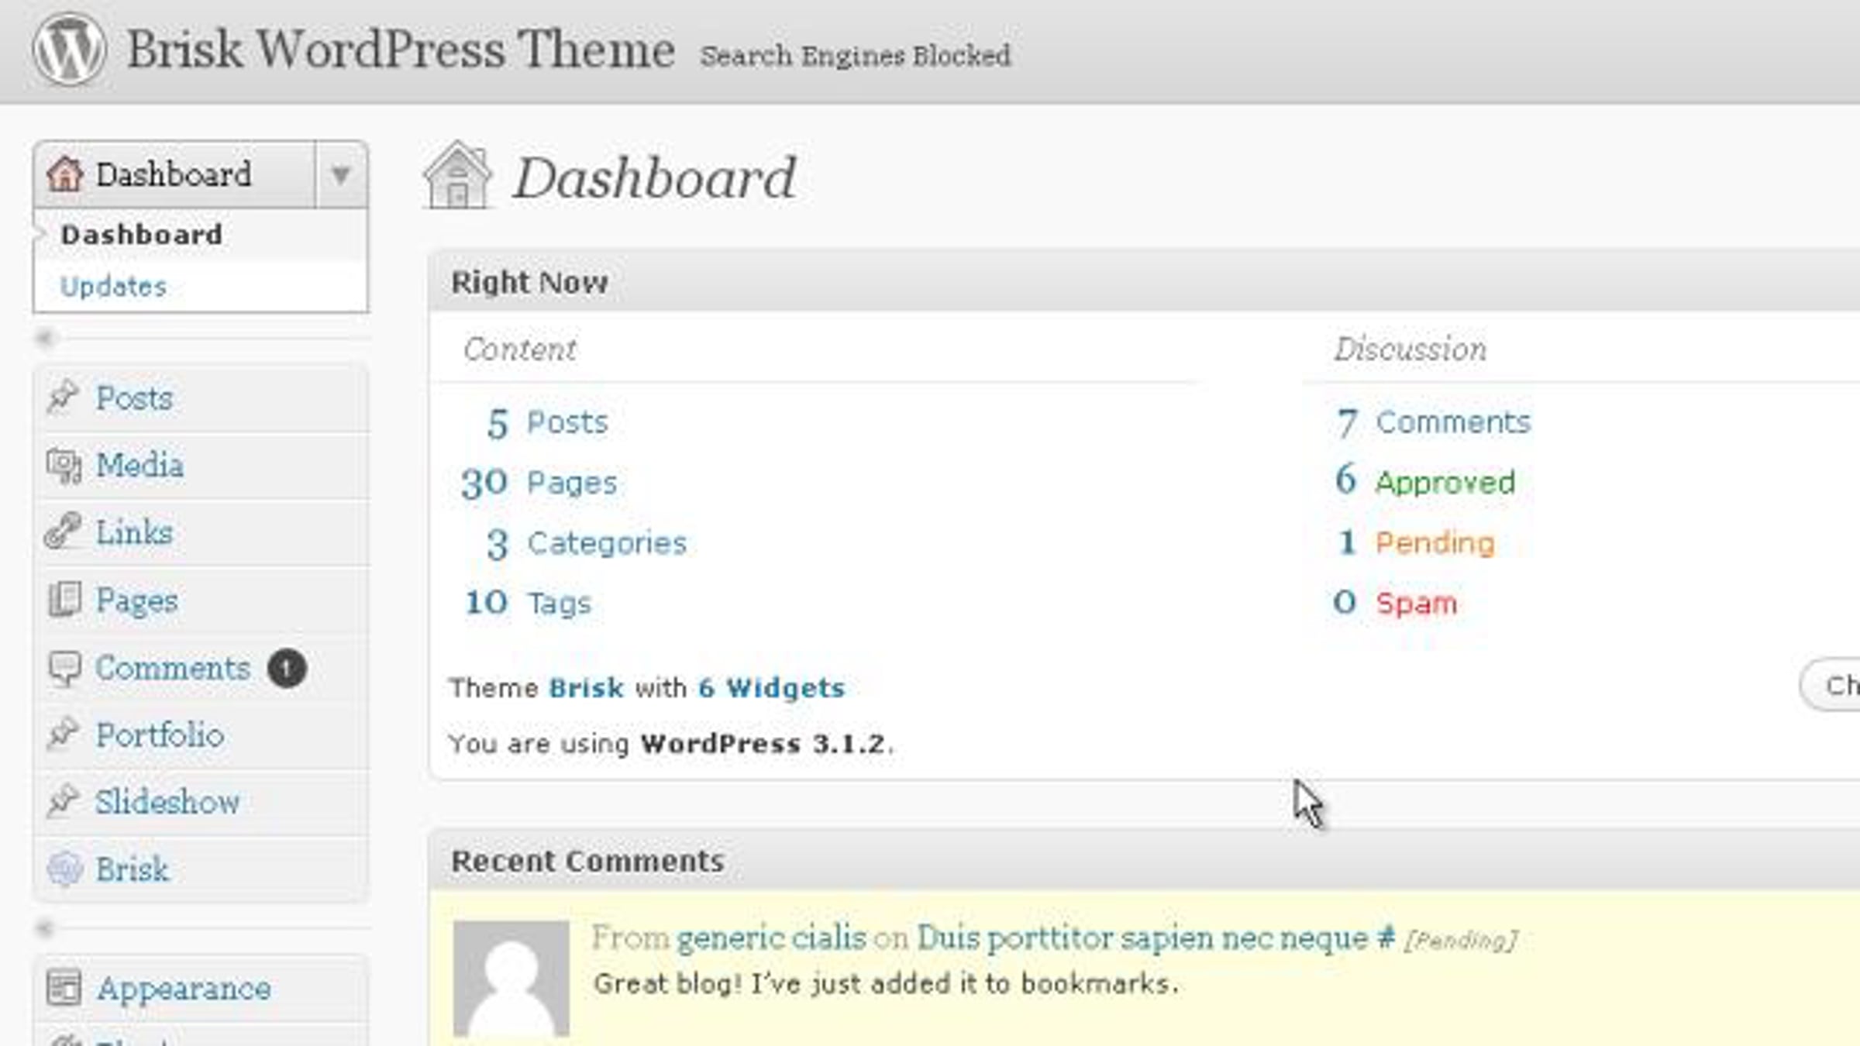Image resolution: width=1860 pixels, height=1046 pixels.
Task: Click the pushpin icon beside Slideshow
Action: [64, 801]
